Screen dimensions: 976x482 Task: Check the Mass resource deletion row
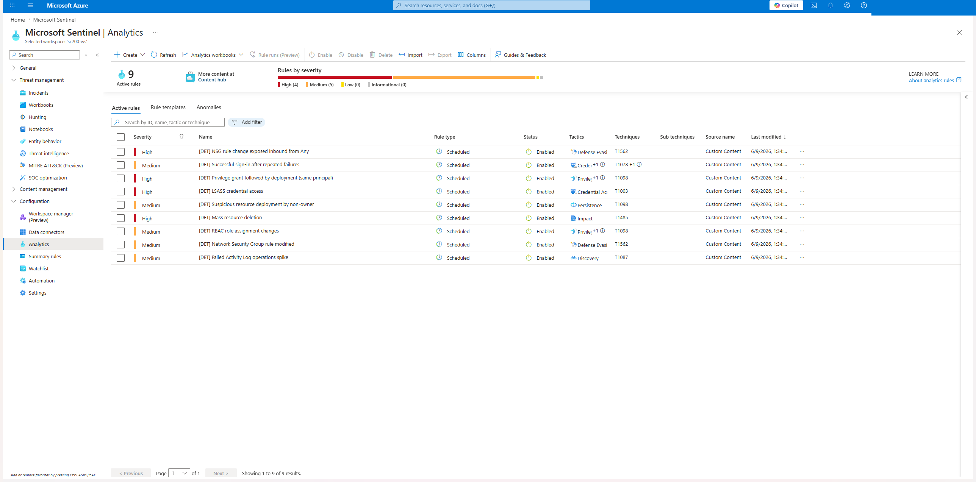tap(120, 218)
